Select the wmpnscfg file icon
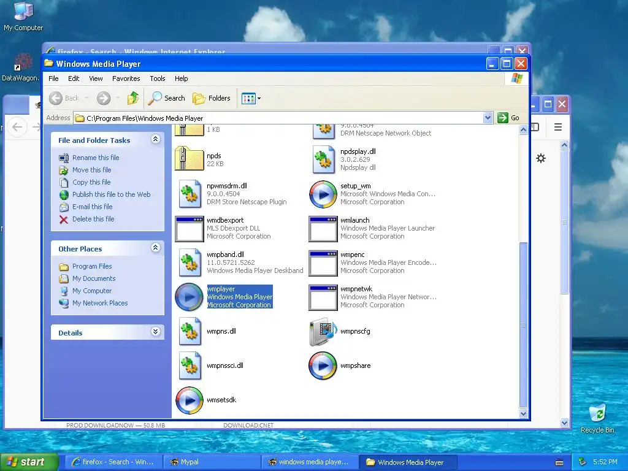Viewport: 628px width, 471px height. tap(323, 332)
